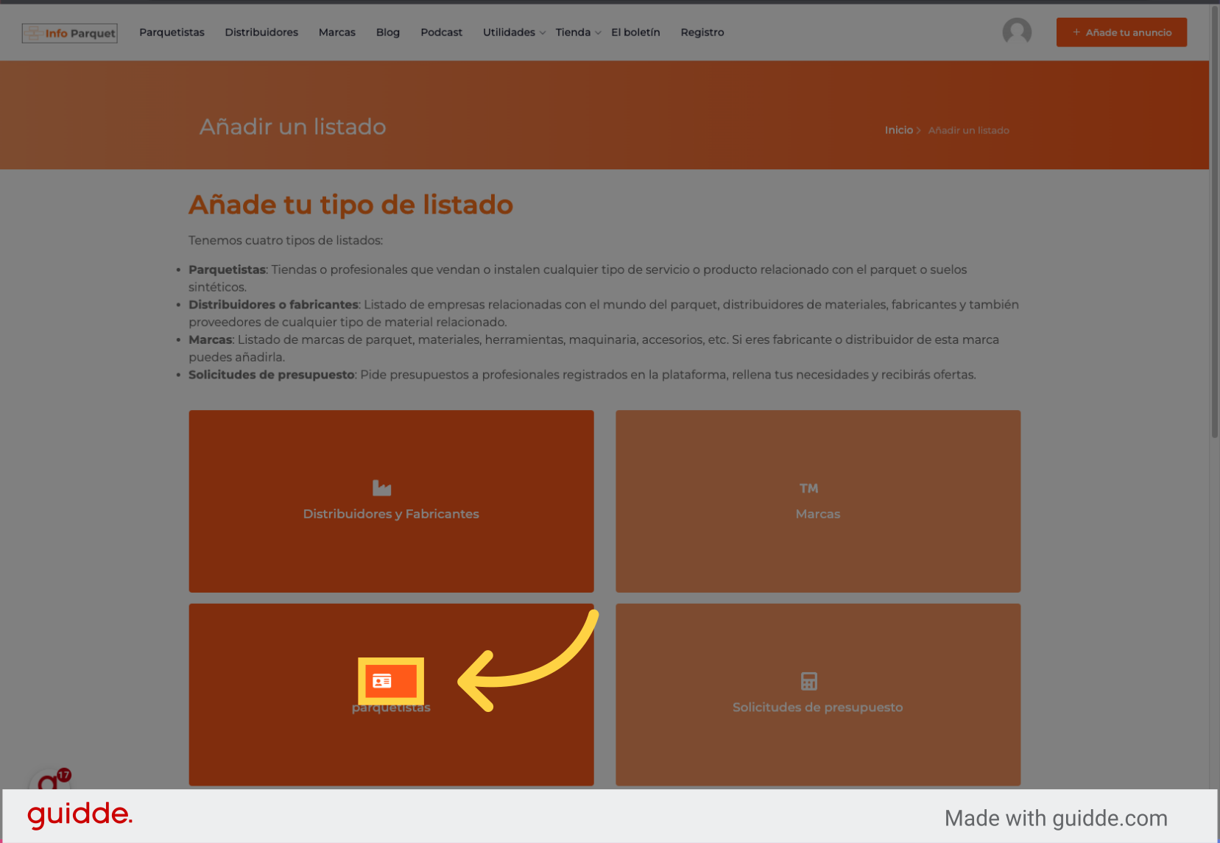Click the Añade tu anuncio button
This screenshot has height=843, width=1220.
[1121, 32]
